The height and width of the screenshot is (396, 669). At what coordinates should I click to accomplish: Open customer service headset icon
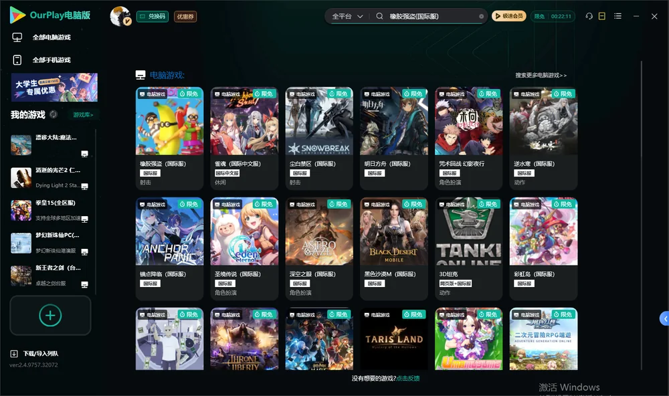coord(589,16)
